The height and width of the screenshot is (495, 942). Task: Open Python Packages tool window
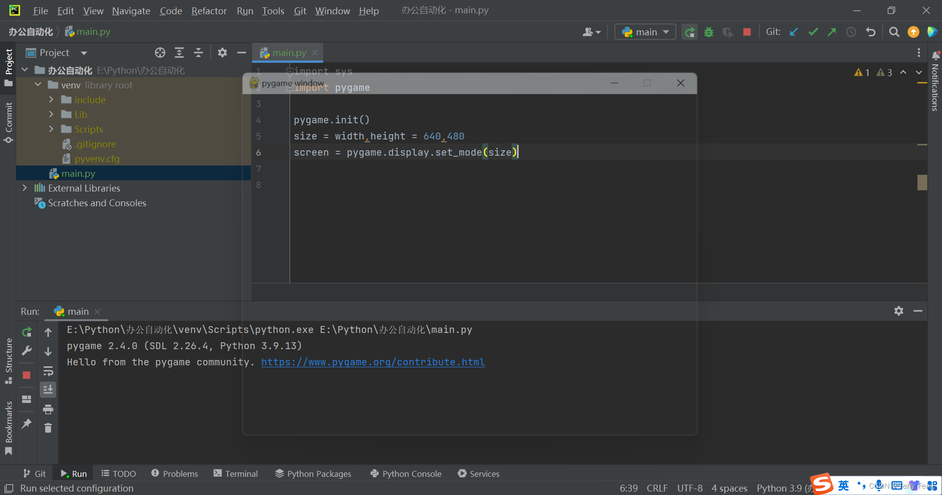tap(313, 473)
